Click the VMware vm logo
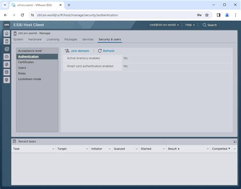Image resolution: width=241 pixels, height=189 pixels. [7, 25]
